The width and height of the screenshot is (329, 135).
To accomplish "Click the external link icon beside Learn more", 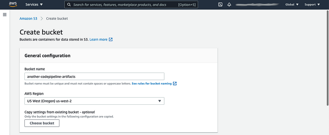I will click(x=111, y=39).
